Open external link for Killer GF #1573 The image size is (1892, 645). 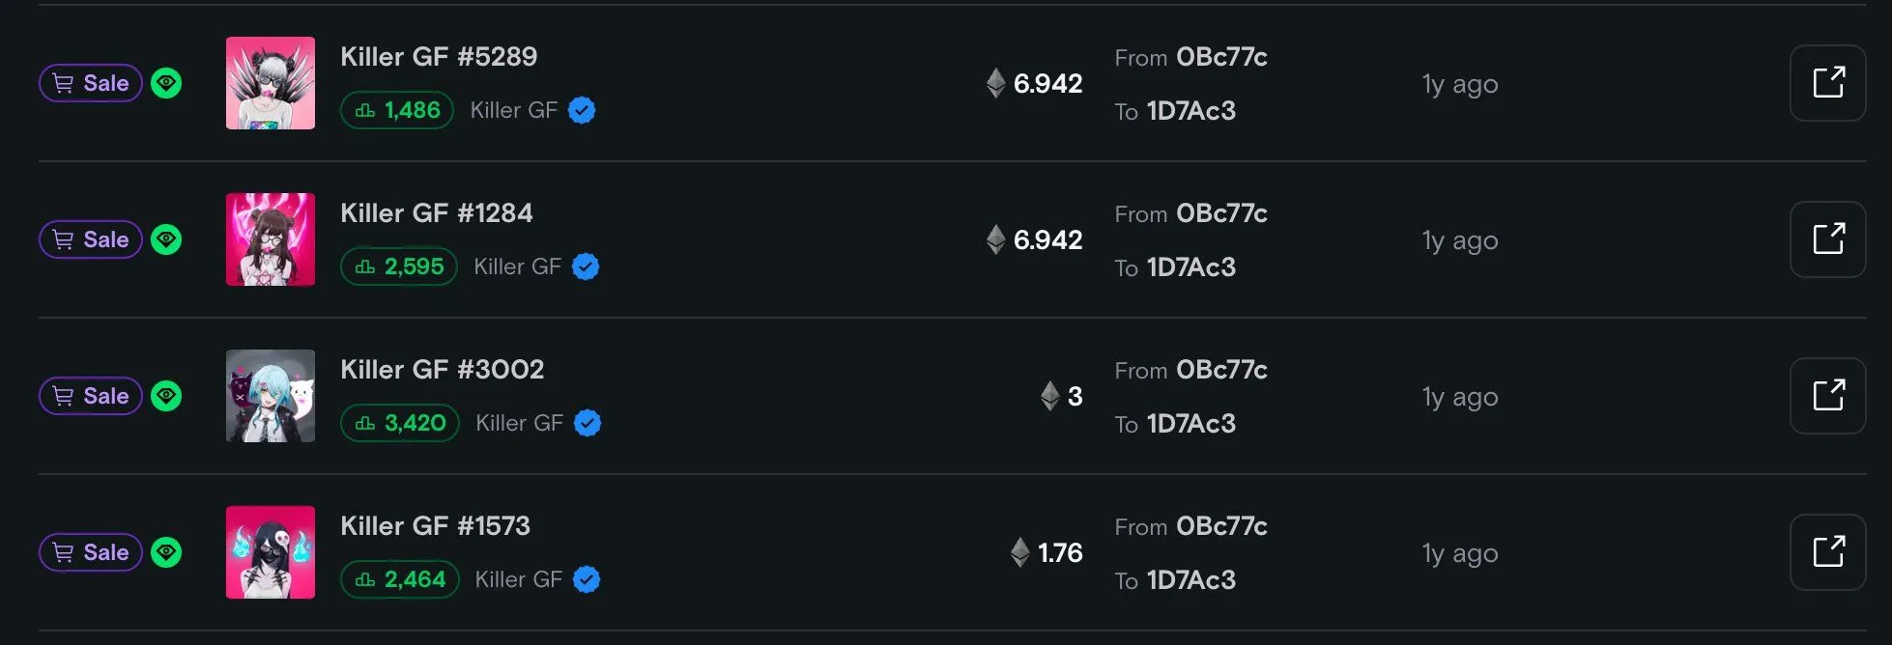click(x=1827, y=552)
